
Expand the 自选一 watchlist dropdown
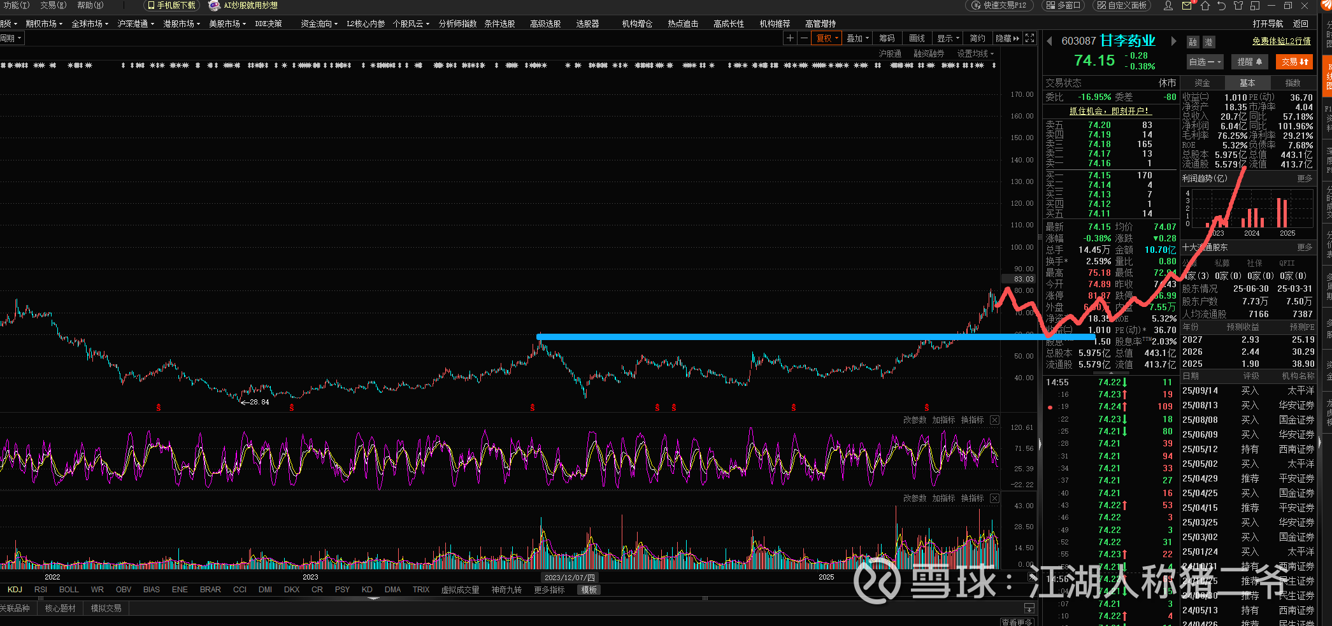coord(1205,62)
